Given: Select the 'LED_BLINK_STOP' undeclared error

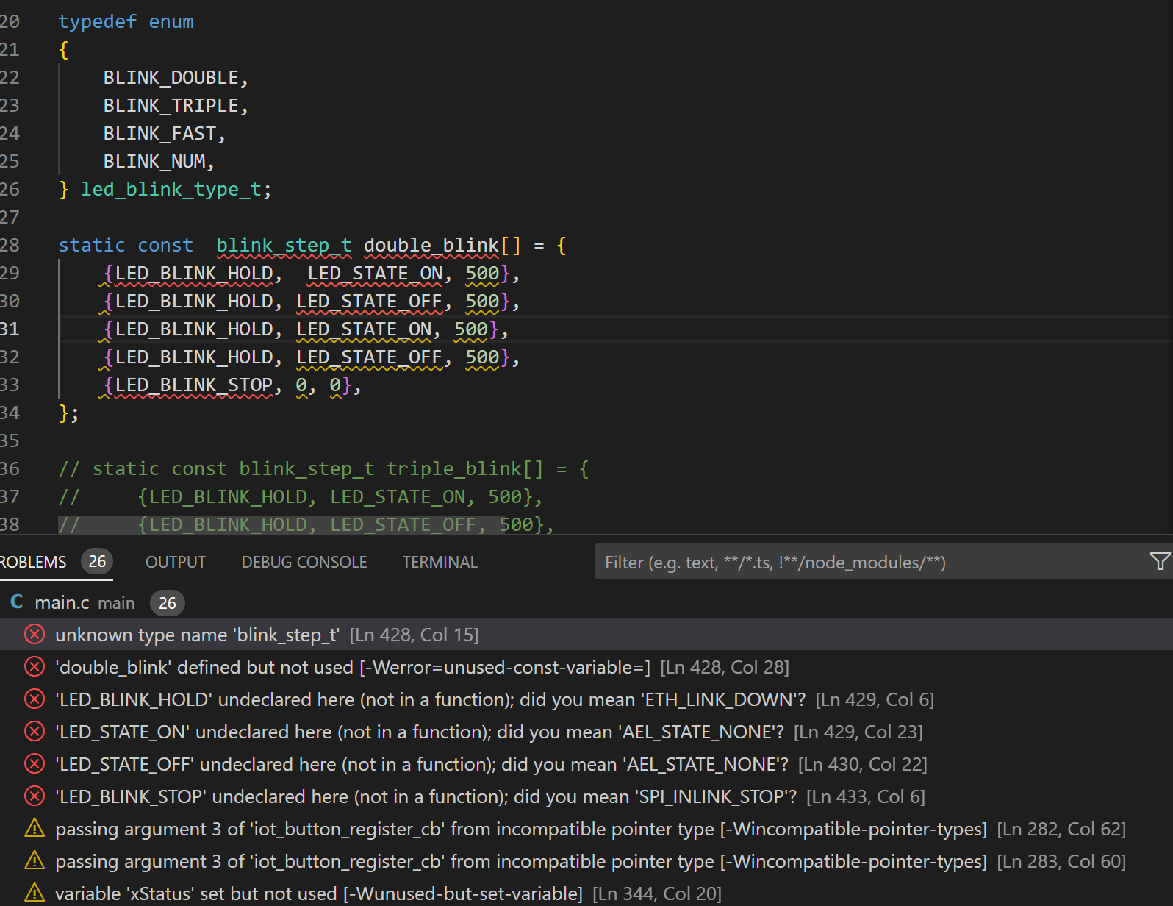Looking at the screenshot, I should 586,796.
